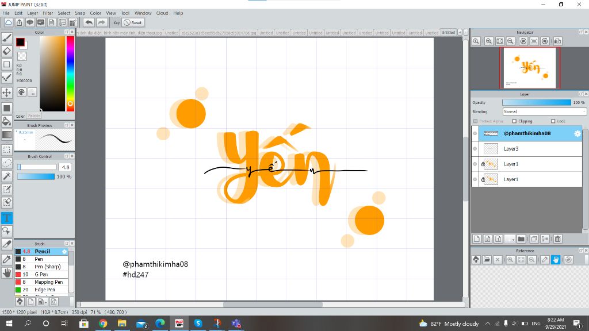Click the share/export icon in toolbar
589x331 pixels.
19,22
